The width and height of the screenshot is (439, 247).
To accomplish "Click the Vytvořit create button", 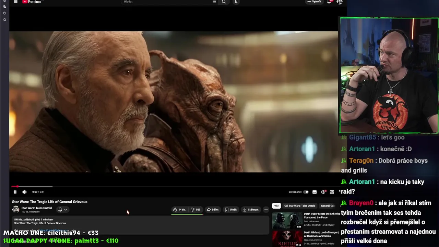I will 314,2.
